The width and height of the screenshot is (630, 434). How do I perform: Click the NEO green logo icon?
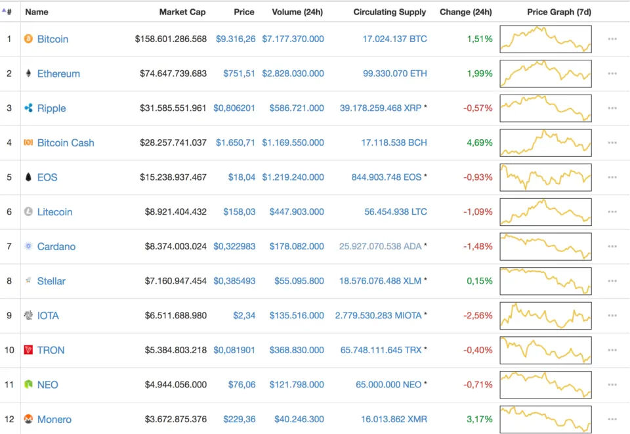coord(28,384)
